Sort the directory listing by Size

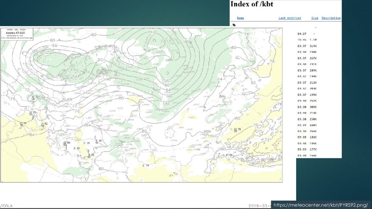315,18
